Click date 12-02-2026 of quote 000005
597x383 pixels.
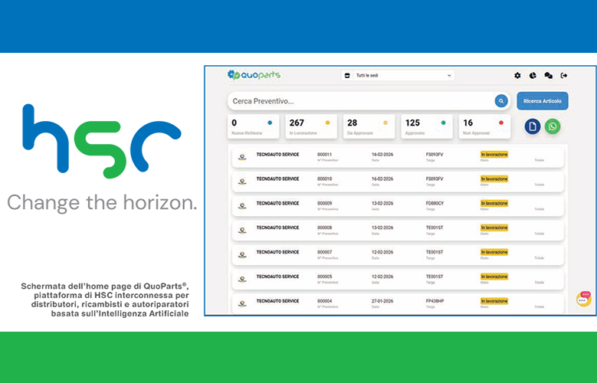[x=382, y=277]
